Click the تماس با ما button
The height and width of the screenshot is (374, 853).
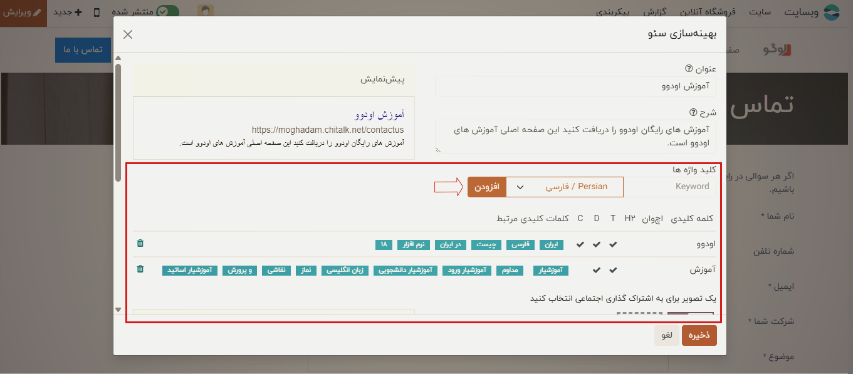click(x=83, y=49)
